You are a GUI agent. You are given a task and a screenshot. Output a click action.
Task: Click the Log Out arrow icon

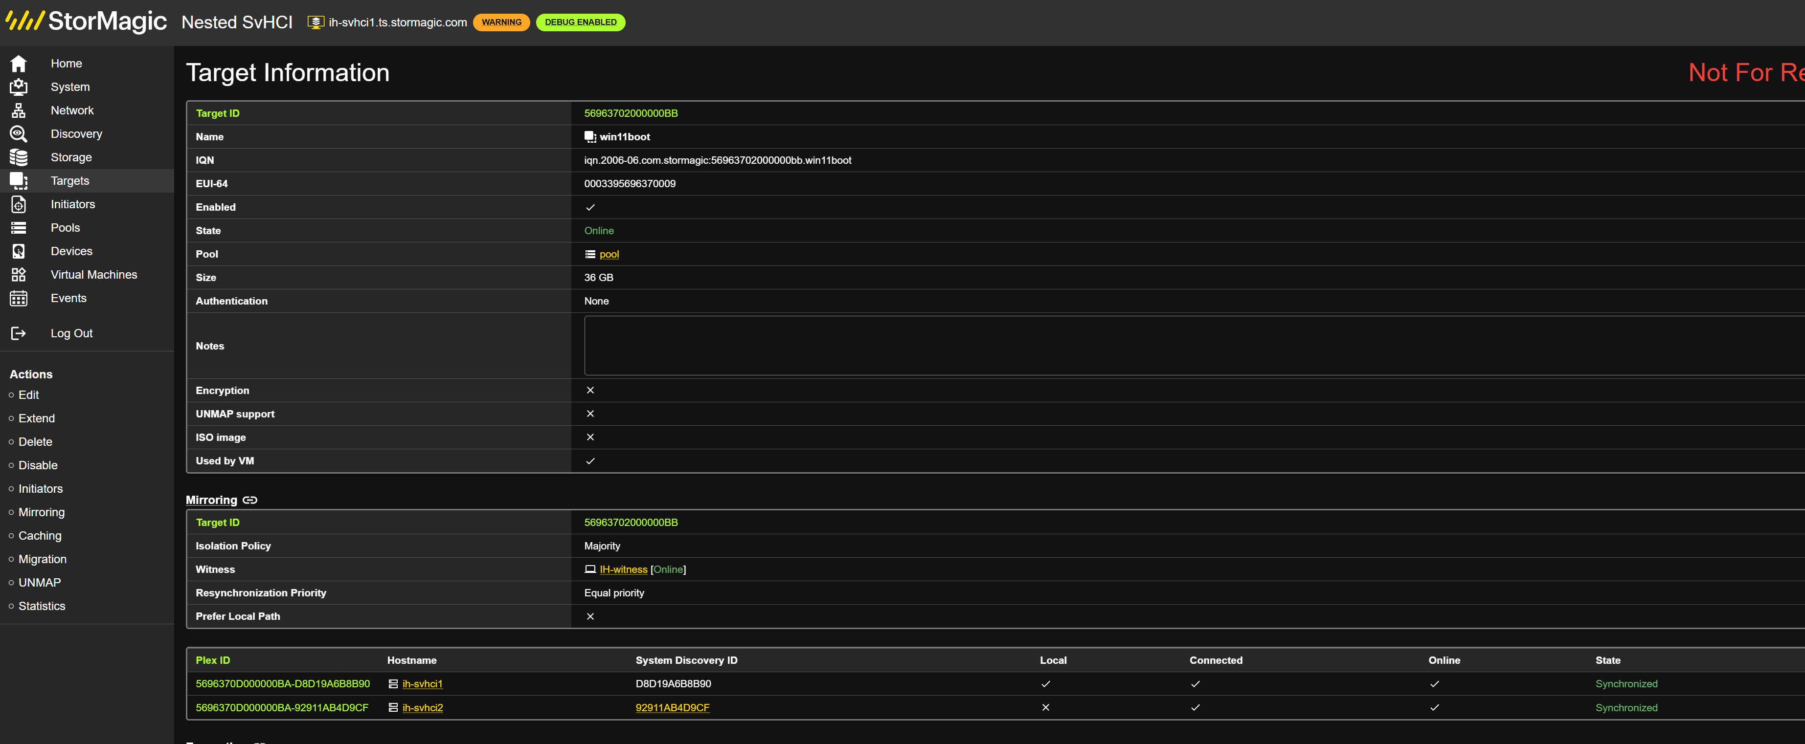18,333
